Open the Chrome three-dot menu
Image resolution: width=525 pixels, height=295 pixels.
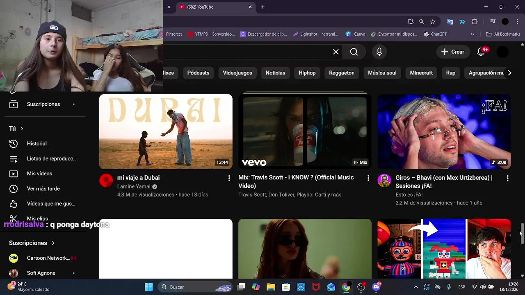tap(517, 21)
